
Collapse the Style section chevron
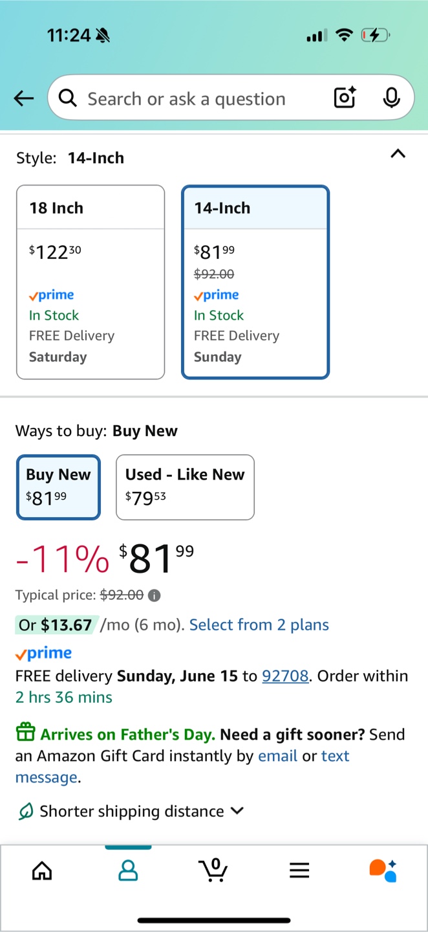pos(398,154)
